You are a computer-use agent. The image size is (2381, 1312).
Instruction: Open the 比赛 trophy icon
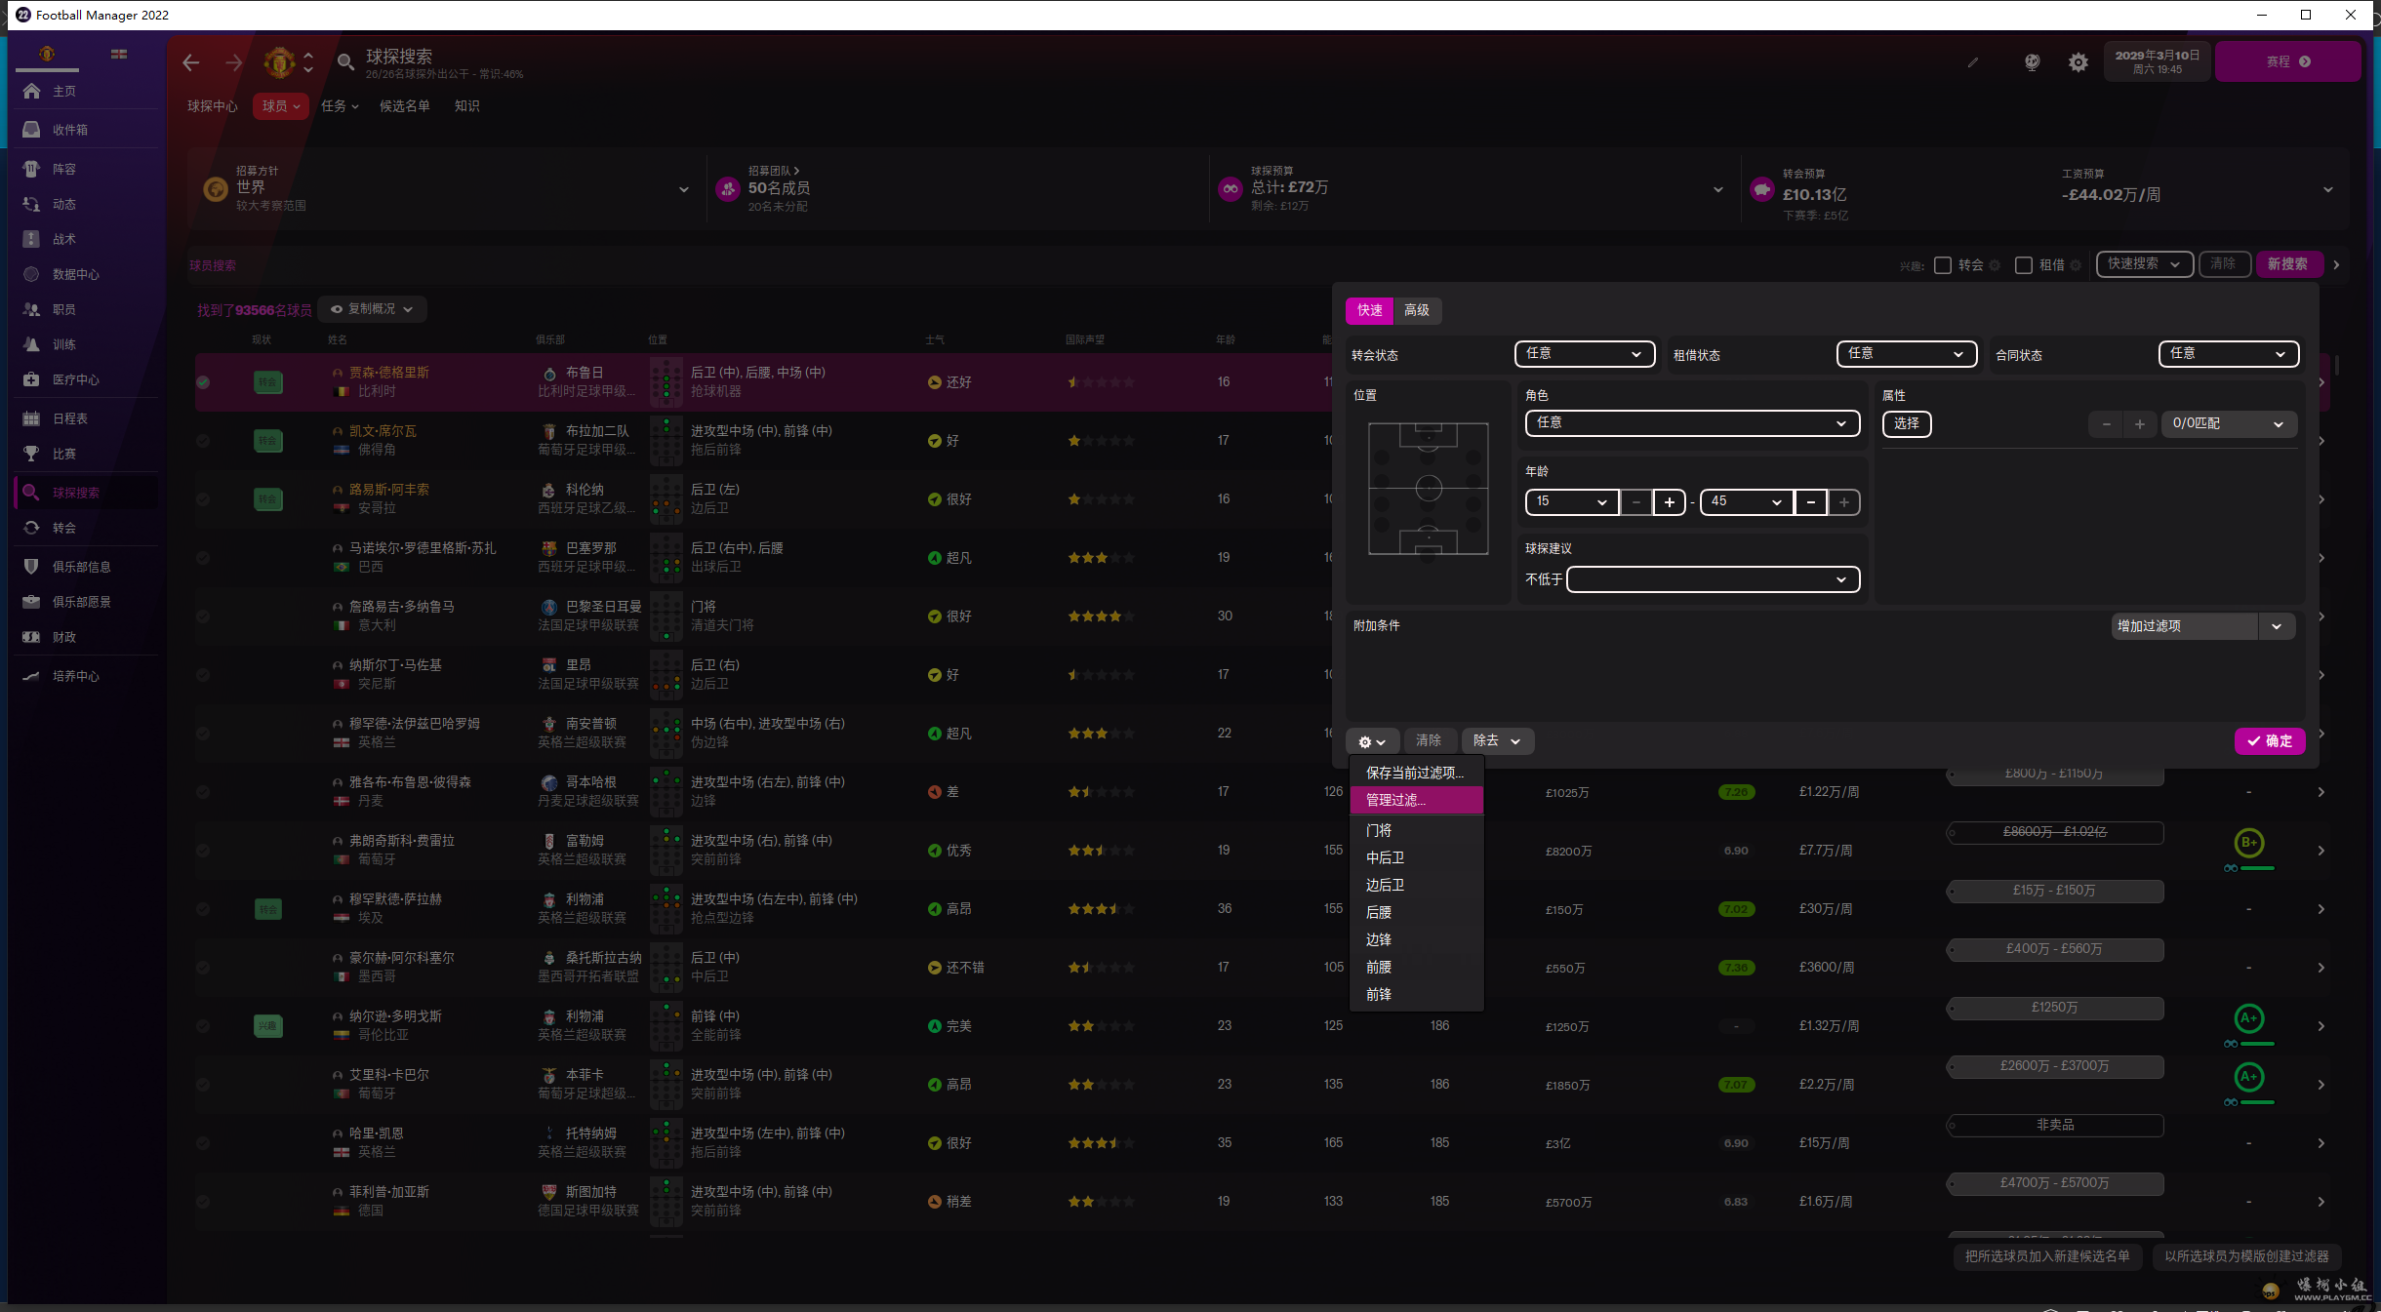31,454
